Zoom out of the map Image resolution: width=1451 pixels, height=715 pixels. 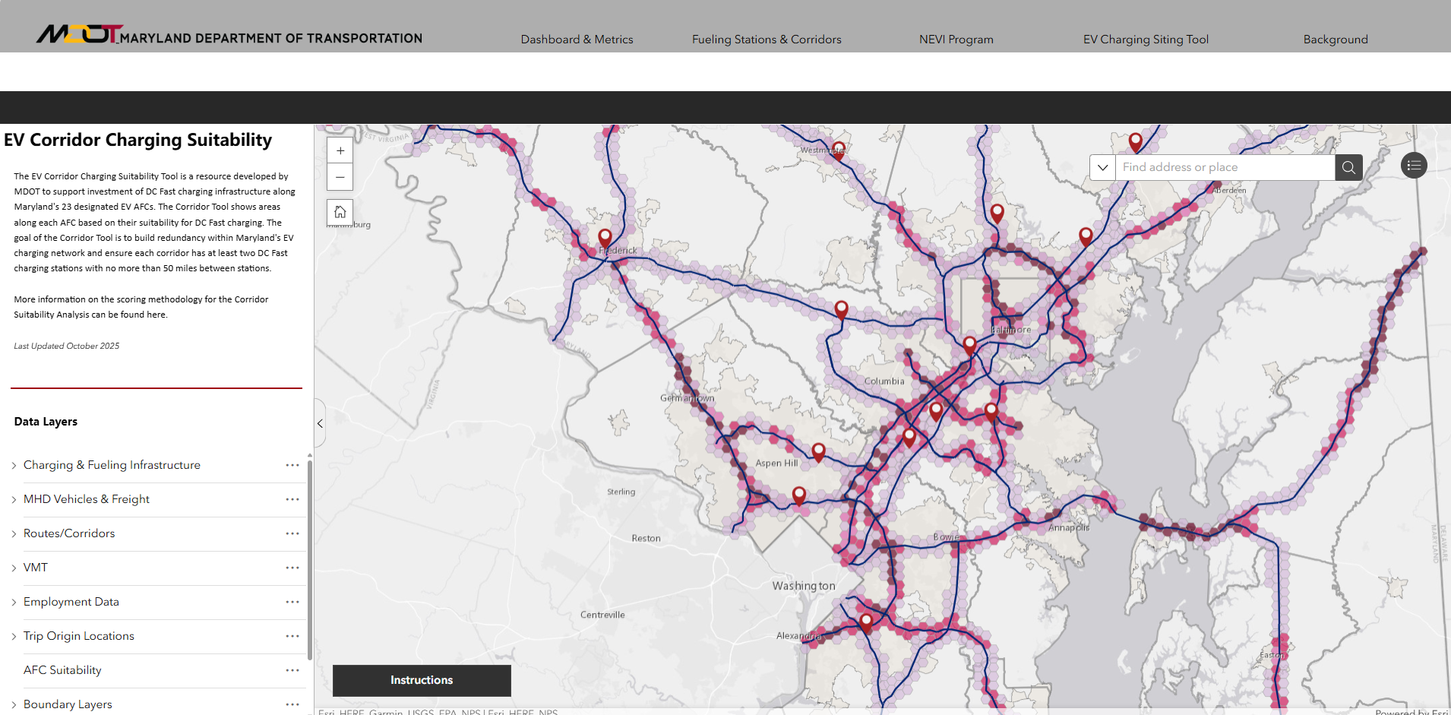[340, 177]
